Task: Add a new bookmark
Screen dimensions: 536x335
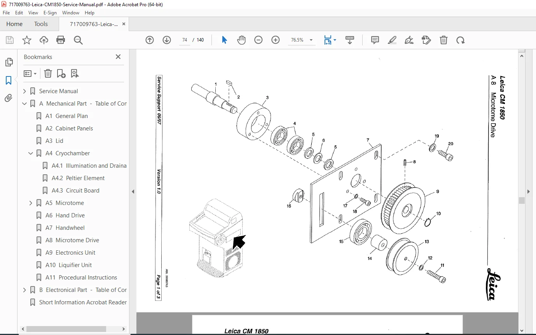Action: click(61, 73)
